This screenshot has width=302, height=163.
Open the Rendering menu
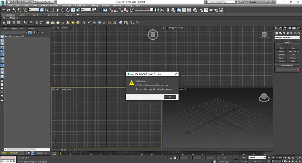tap(94, 5)
